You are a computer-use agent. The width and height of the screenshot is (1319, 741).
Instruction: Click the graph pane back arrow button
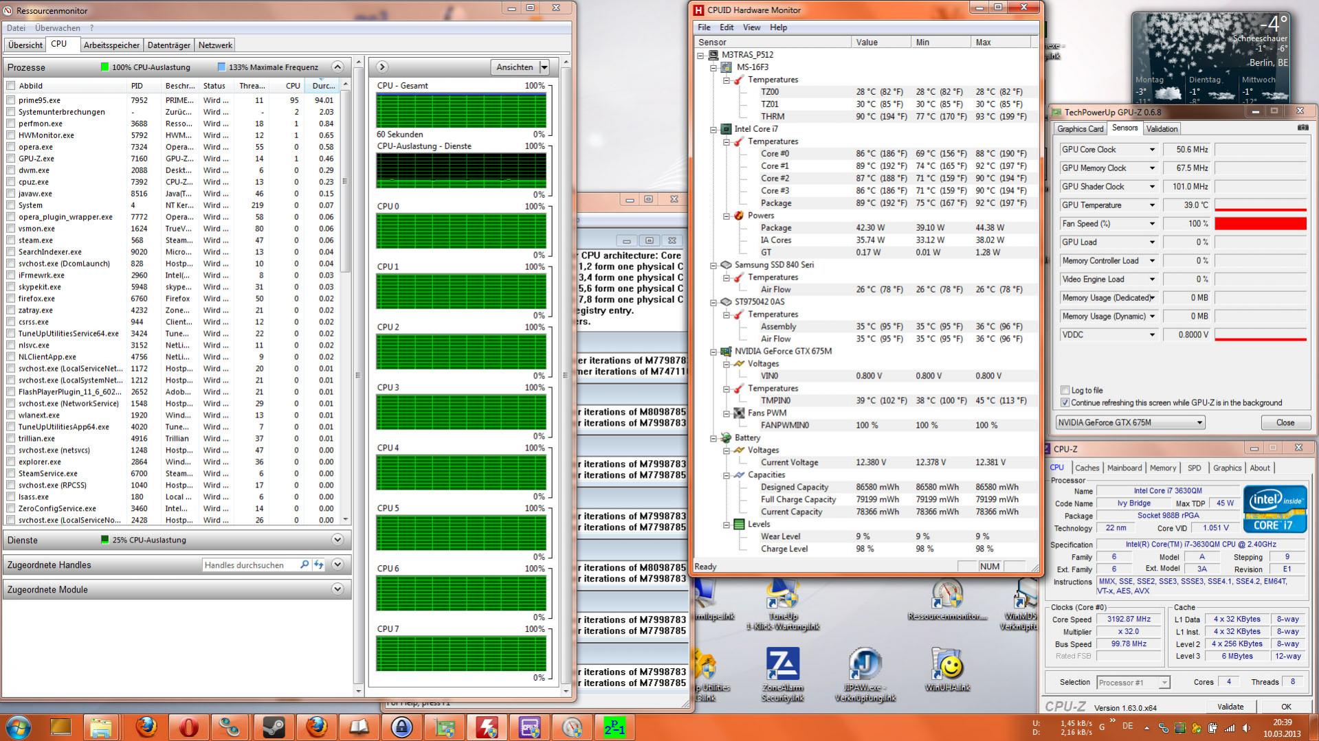(x=382, y=67)
